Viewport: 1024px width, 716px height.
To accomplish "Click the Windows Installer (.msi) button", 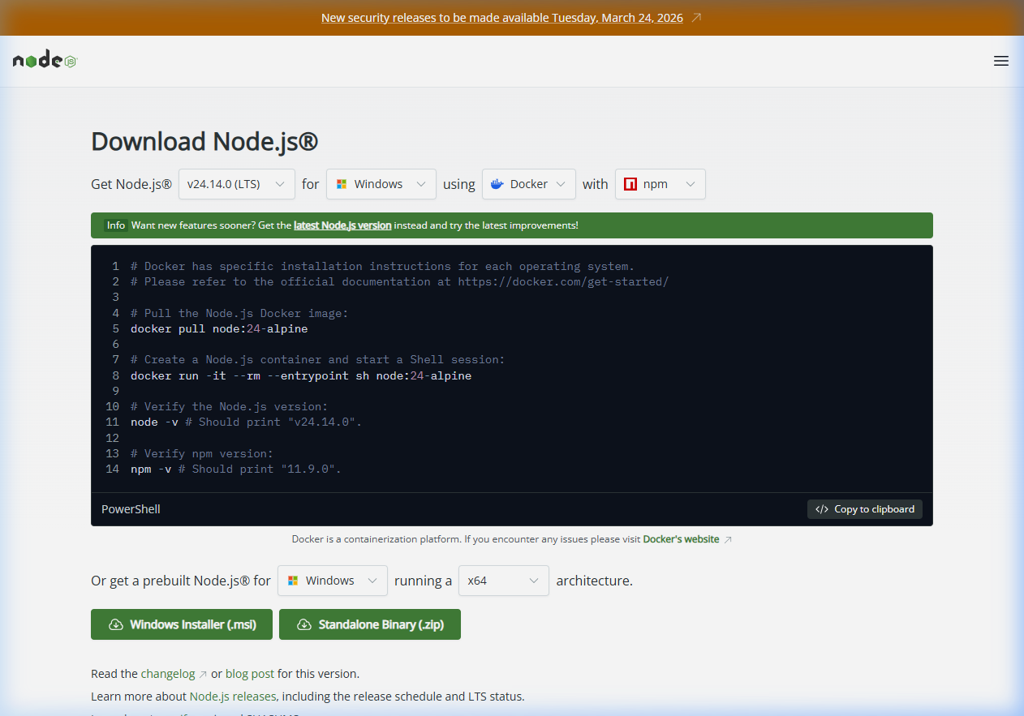I will pyautogui.click(x=181, y=624).
